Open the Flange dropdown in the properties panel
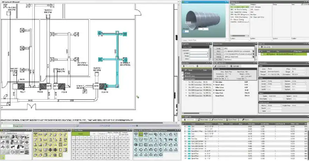The width and height of the screenshot is (309, 161). point(275,74)
